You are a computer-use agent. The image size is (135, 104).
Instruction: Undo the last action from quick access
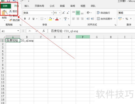[x=14, y=1]
